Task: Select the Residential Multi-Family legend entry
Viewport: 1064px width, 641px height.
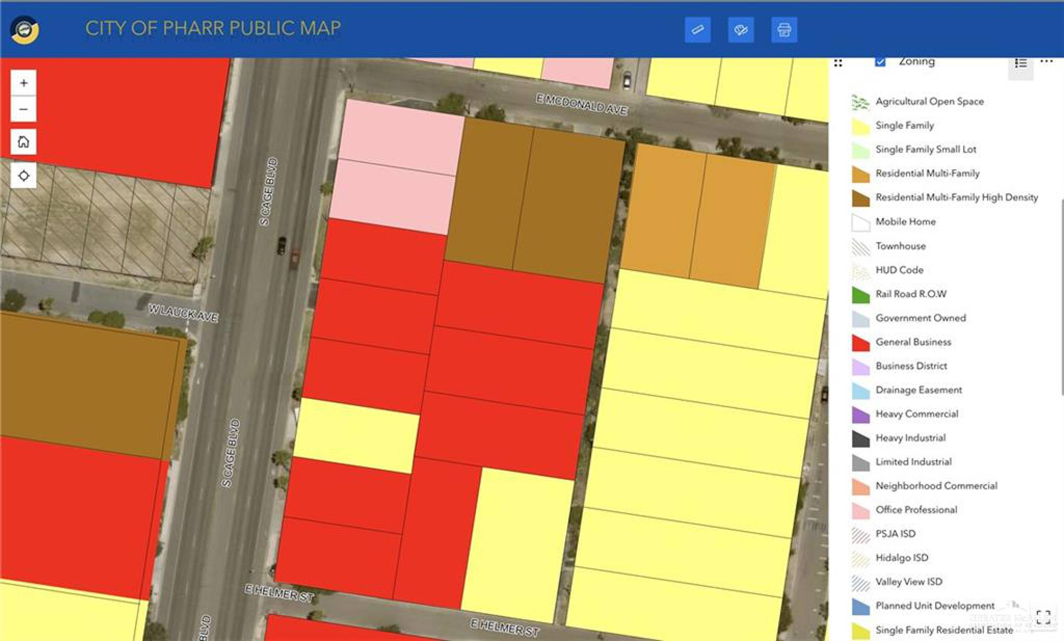Action: [x=927, y=173]
